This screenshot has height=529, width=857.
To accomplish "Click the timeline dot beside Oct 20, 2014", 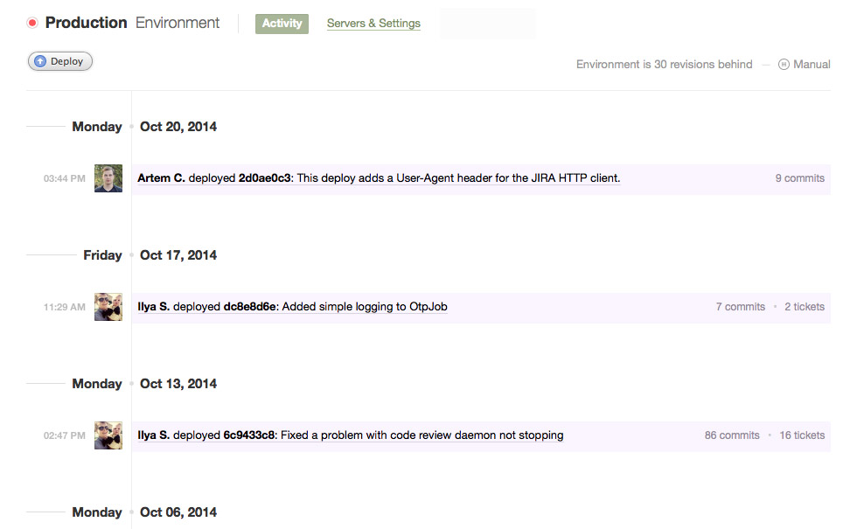I will [x=132, y=127].
